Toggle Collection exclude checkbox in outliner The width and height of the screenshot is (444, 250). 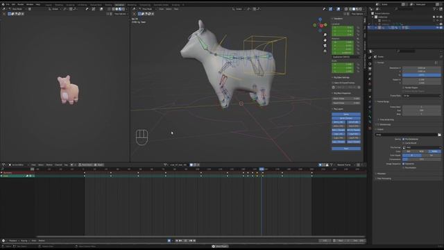[x=434, y=17]
